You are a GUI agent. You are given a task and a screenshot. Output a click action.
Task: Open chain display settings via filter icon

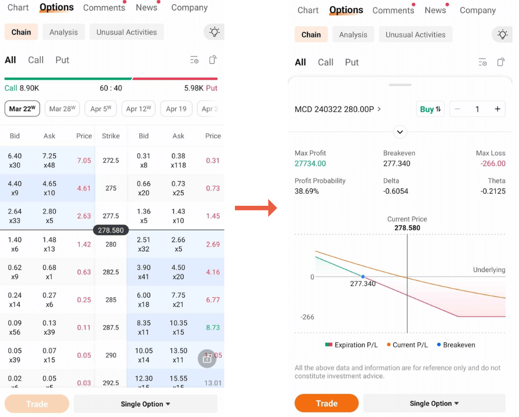[x=194, y=60]
